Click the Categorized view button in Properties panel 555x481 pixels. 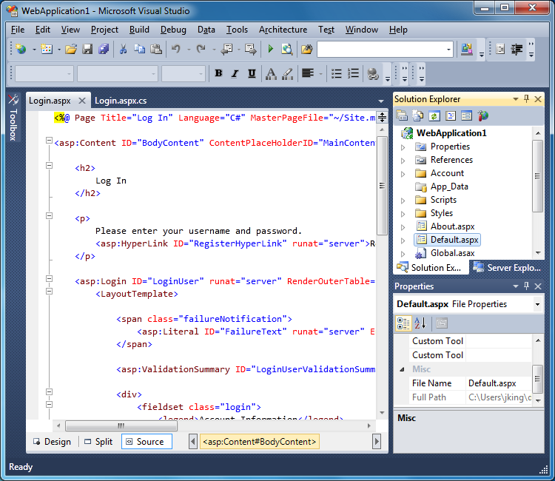pyautogui.click(x=403, y=323)
